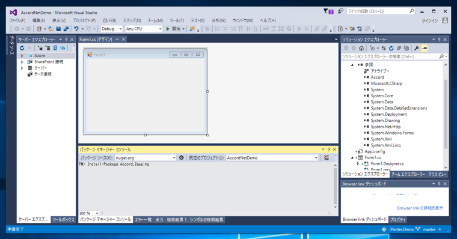The image size is (457, 239).
Task: Save the current file with the disk icon
Action: click(x=58, y=29)
